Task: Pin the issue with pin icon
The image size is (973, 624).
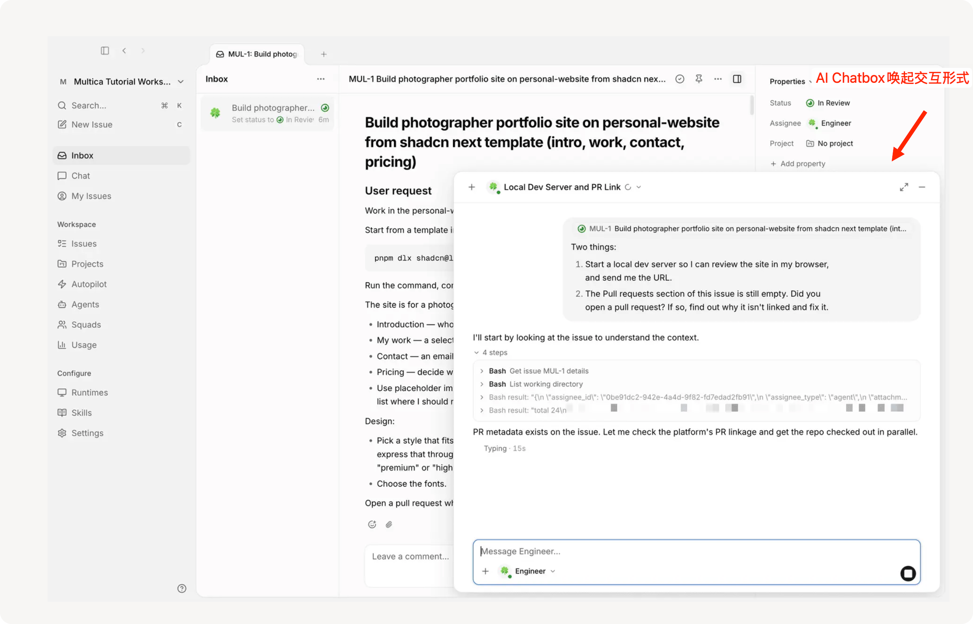Action: [x=699, y=79]
